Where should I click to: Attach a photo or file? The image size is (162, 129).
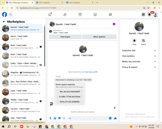(55, 118)
